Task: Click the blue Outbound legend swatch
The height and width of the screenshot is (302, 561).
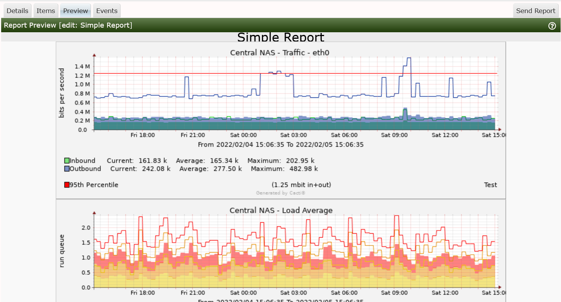Action: point(67,169)
